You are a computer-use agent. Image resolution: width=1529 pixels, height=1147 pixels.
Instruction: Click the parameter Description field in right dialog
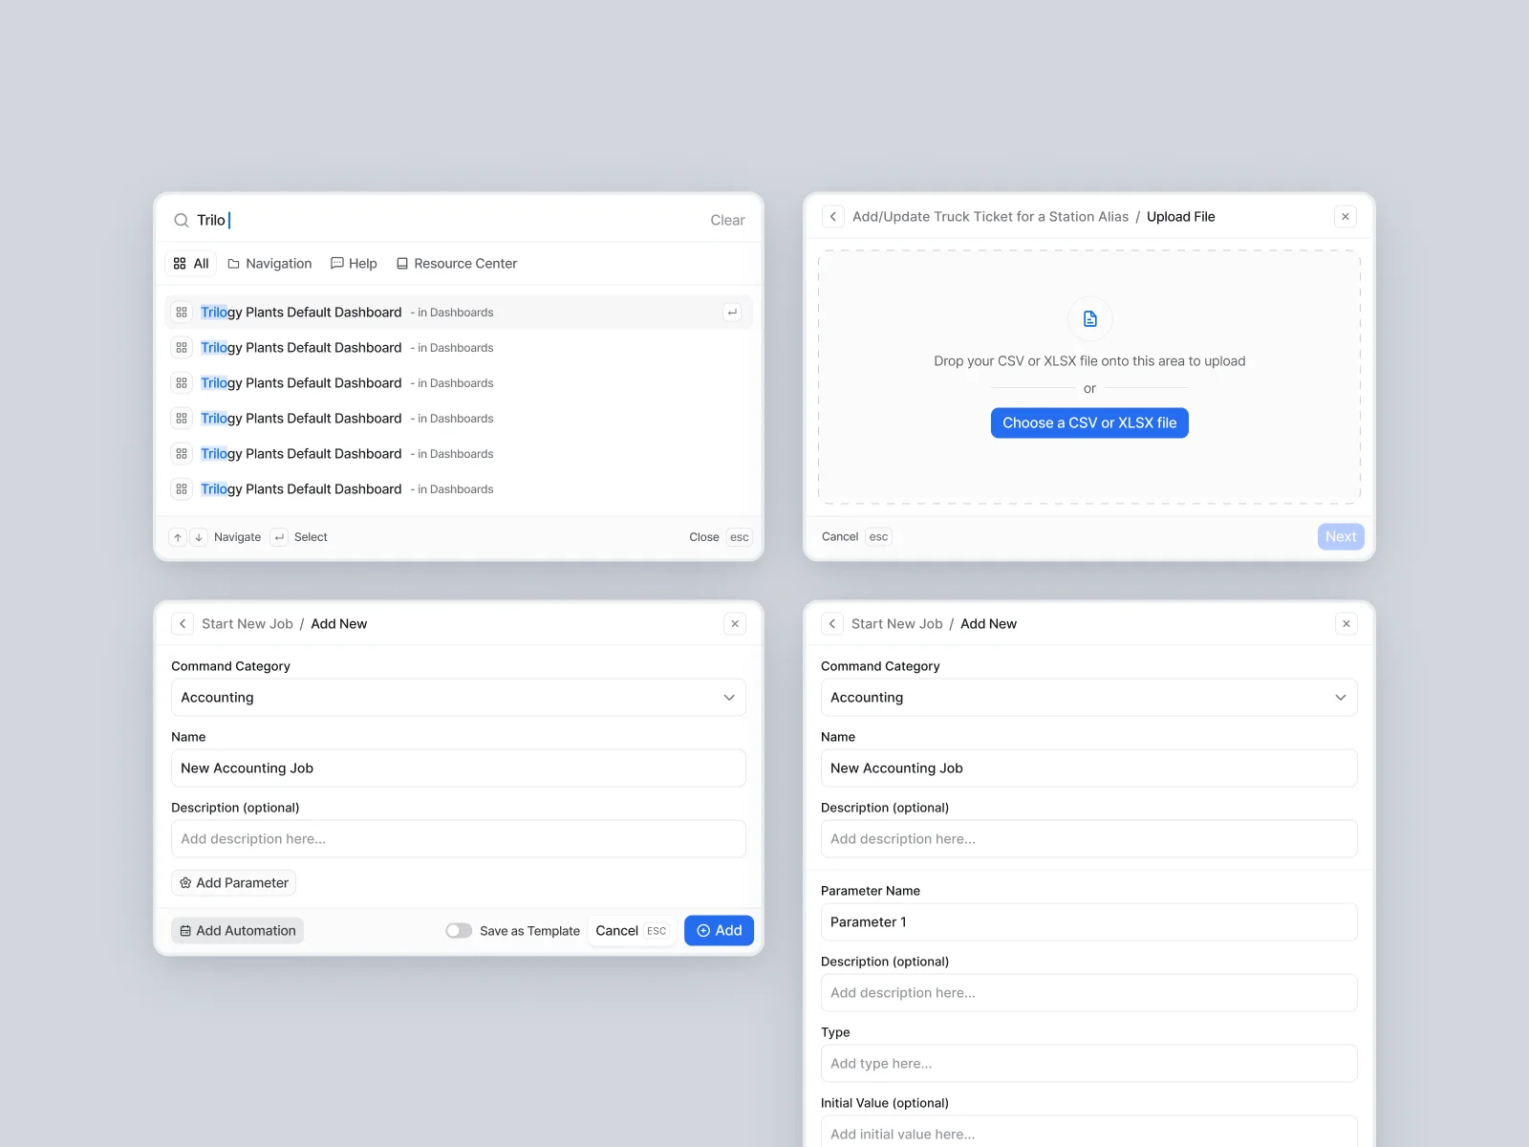[x=1089, y=993]
